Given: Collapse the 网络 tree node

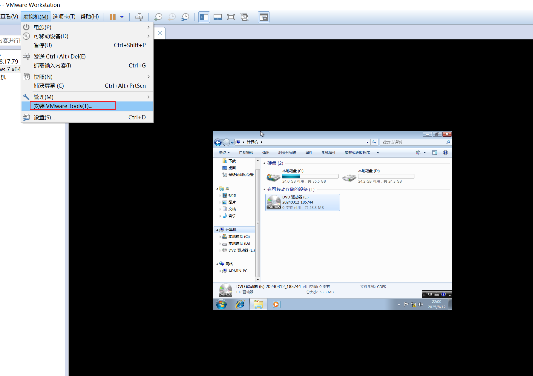Looking at the screenshot, I should point(217,264).
